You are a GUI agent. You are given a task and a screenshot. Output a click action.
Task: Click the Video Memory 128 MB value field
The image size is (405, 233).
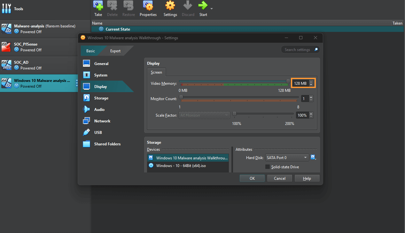point(300,83)
